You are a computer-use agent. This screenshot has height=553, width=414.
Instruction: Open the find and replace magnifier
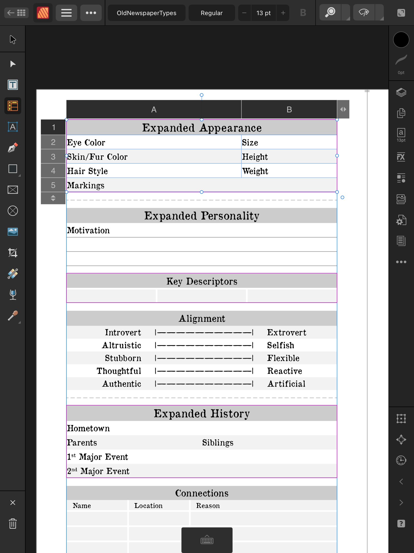[x=330, y=13]
